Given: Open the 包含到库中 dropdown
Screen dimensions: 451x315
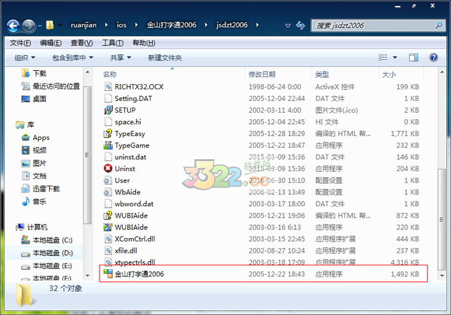Looking at the screenshot, I should click(x=72, y=58).
